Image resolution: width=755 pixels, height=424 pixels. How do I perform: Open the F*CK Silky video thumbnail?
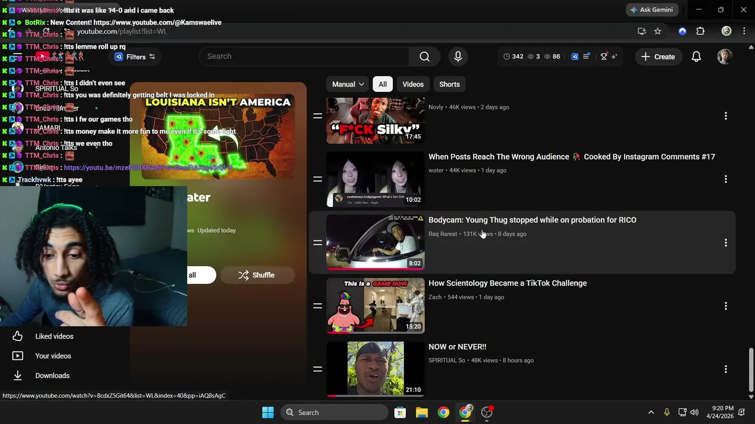coord(375,121)
